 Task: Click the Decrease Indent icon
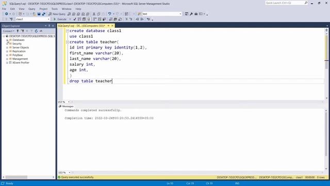(137, 19)
